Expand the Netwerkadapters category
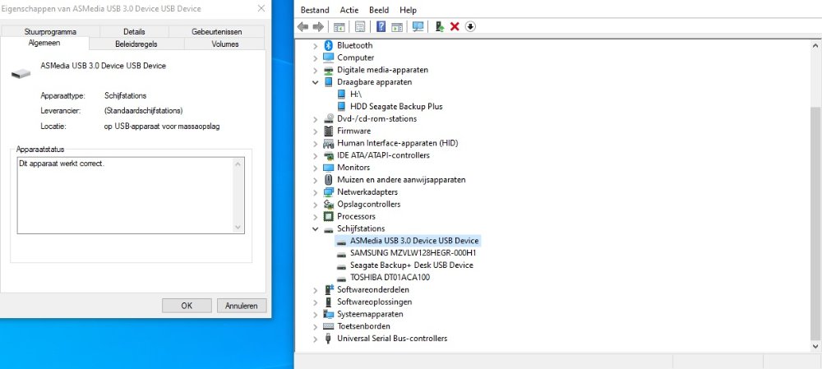Image resolution: width=822 pixels, height=369 pixels. 316,192
